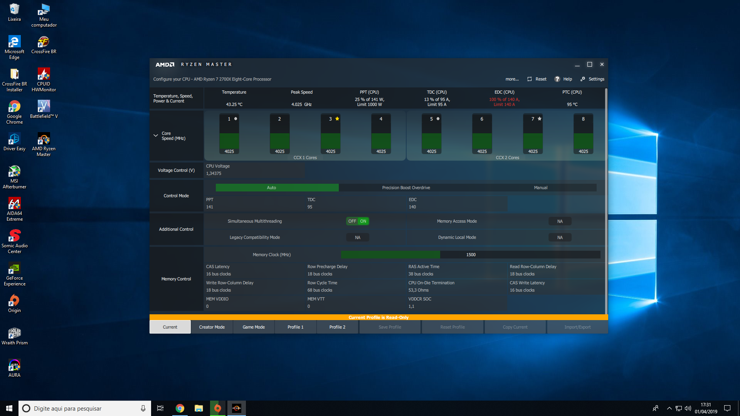Switch to the Current profile tab
The width and height of the screenshot is (740, 416).
[170, 327]
